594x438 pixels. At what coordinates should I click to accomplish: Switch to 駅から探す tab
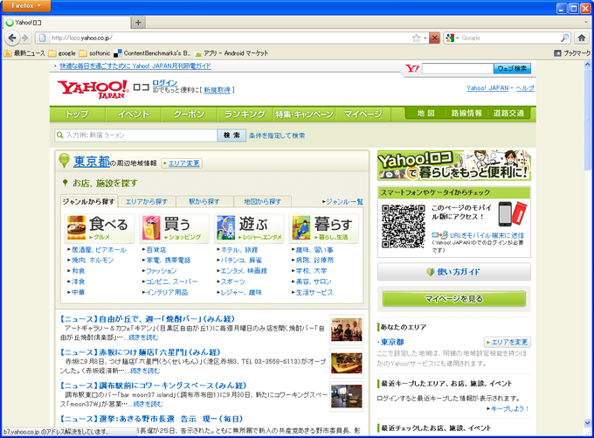[x=204, y=201]
